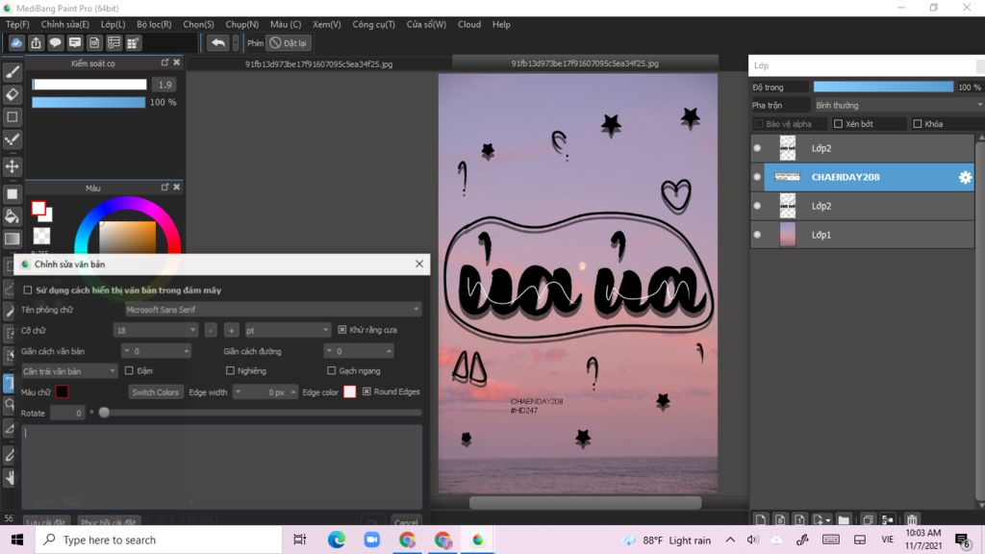Select the Gradient tool

coord(12,239)
